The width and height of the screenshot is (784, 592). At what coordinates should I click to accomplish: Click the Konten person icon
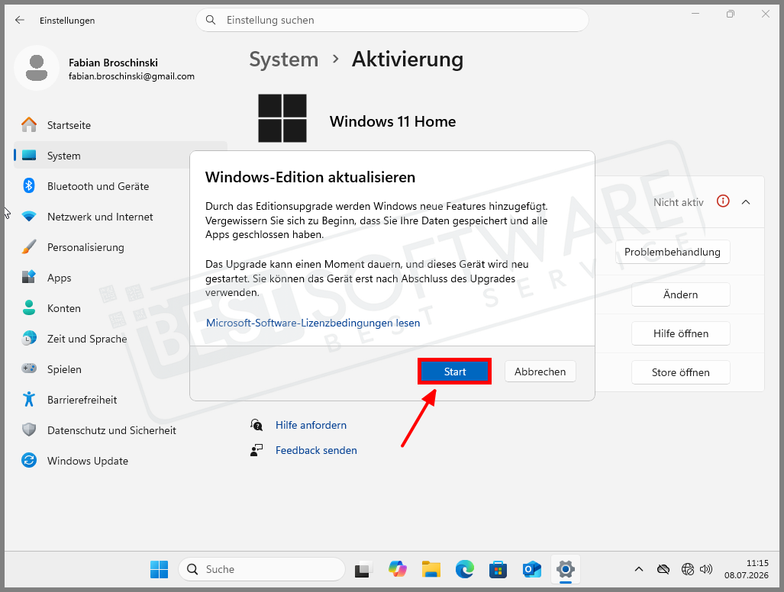tap(29, 307)
